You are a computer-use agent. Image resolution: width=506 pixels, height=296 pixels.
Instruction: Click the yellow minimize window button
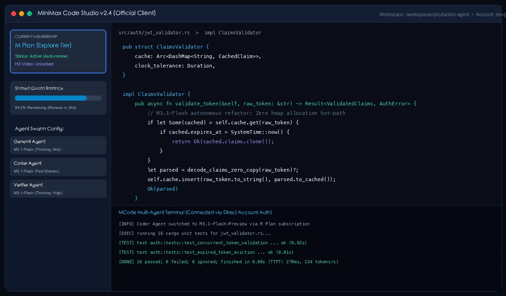pos(22,13)
